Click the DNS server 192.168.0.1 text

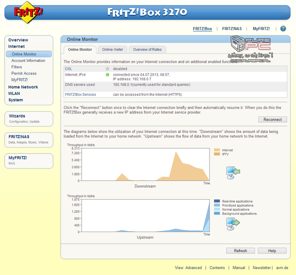(122, 84)
